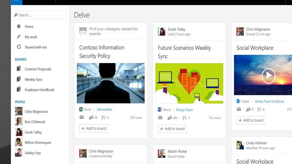292x164 pixels.
Task: Play the Social Workplace video
Action: (268, 76)
